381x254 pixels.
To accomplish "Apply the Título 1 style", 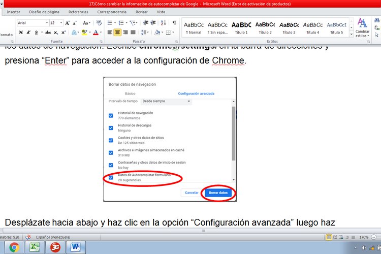I will click(x=241, y=28).
